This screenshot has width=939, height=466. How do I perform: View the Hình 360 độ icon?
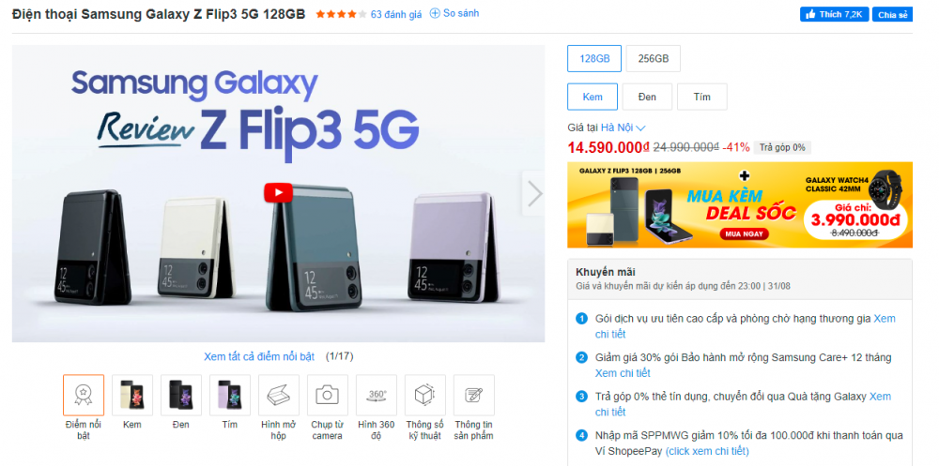[x=377, y=395]
